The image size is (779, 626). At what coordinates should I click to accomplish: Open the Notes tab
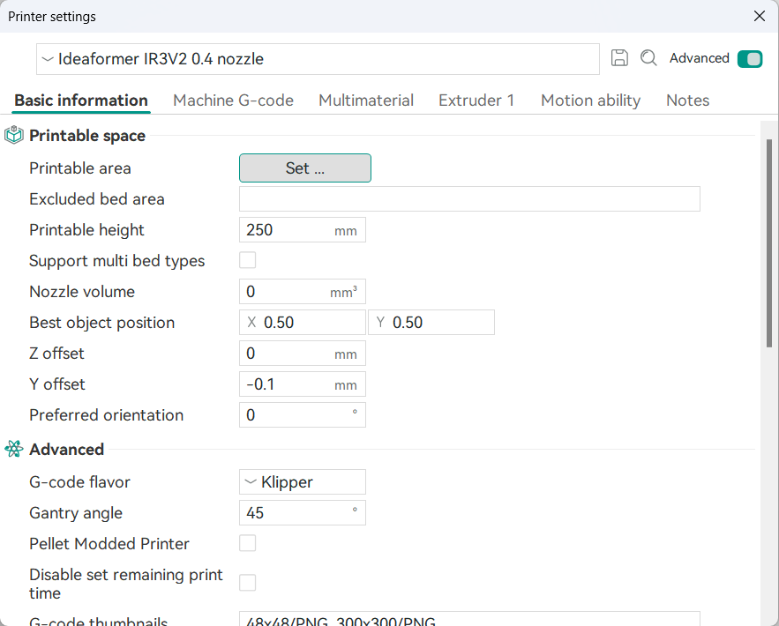coord(687,101)
